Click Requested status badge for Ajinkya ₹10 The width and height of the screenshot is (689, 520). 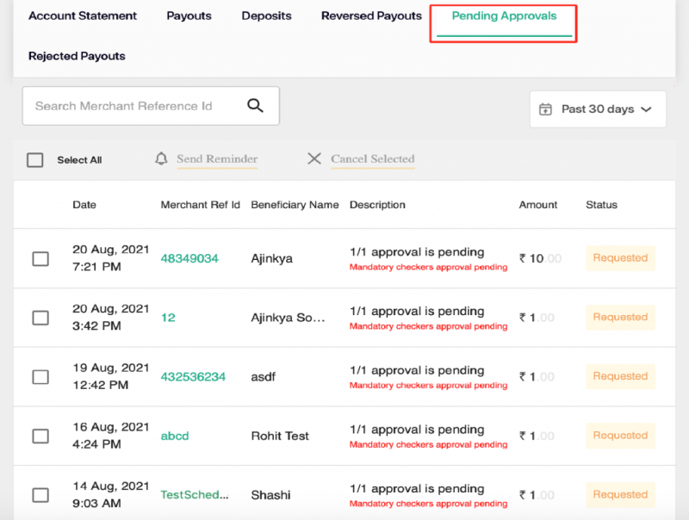[620, 257]
